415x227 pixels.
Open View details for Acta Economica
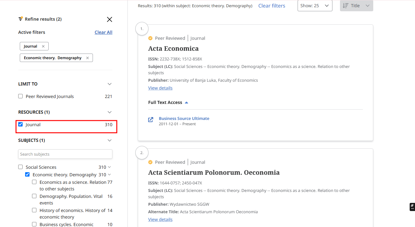pyautogui.click(x=160, y=88)
